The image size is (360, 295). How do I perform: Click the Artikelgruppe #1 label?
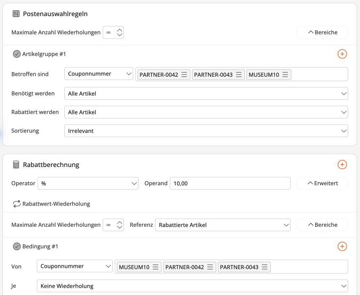(44, 54)
